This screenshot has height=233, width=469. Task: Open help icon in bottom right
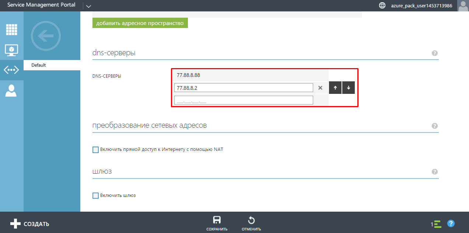point(451,223)
